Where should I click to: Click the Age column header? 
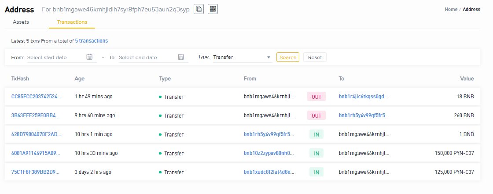tap(80, 79)
